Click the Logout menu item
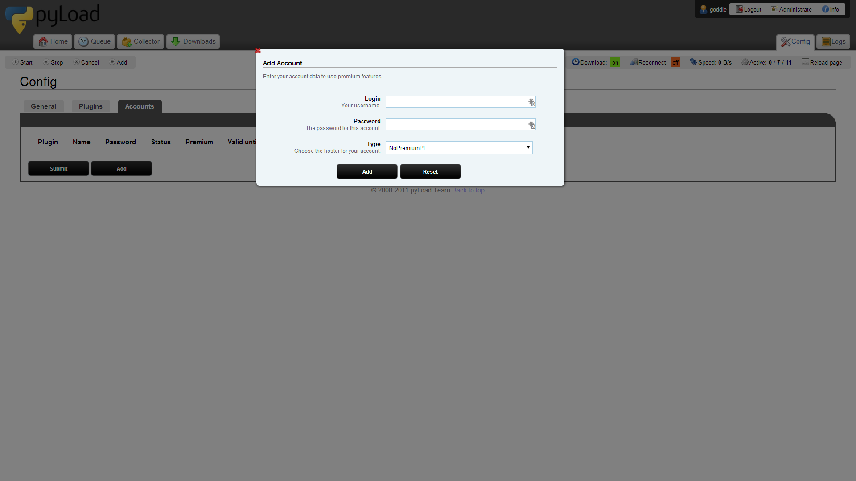Screen dimensions: 856x481 pos(749,9)
